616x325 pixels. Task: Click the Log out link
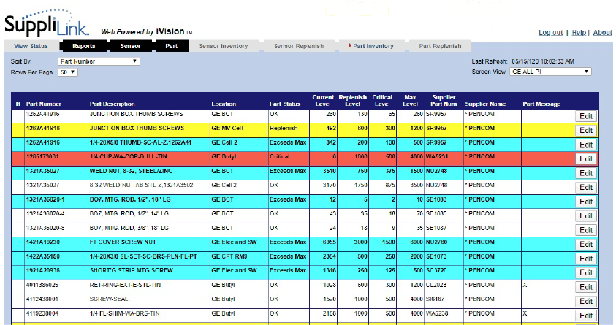point(550,33)
